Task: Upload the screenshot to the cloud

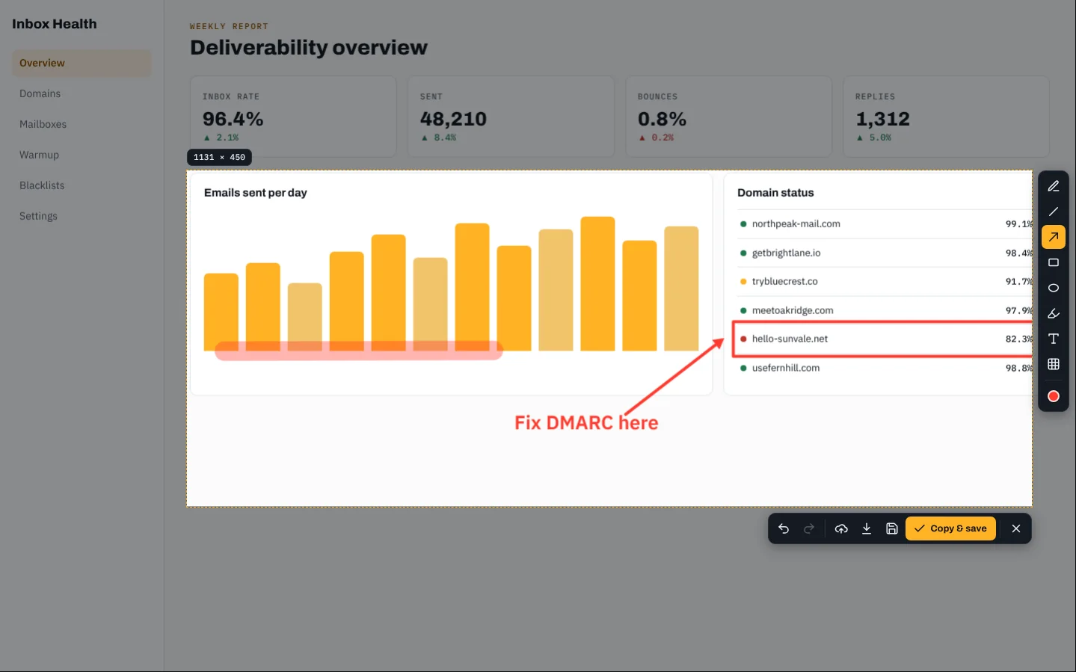Action: click(841, 528)
